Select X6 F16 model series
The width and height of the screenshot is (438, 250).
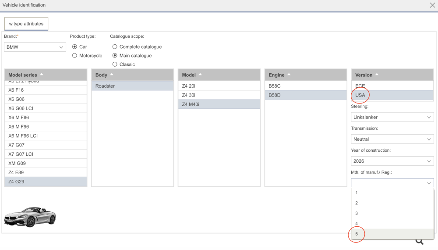(46, 90)
